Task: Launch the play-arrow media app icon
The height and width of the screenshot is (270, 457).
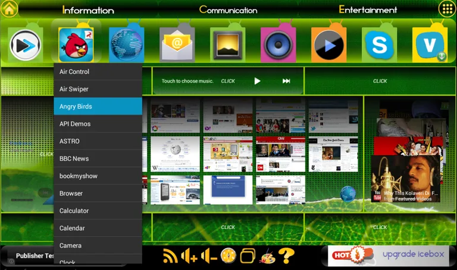Action: [x=25, y=45]
